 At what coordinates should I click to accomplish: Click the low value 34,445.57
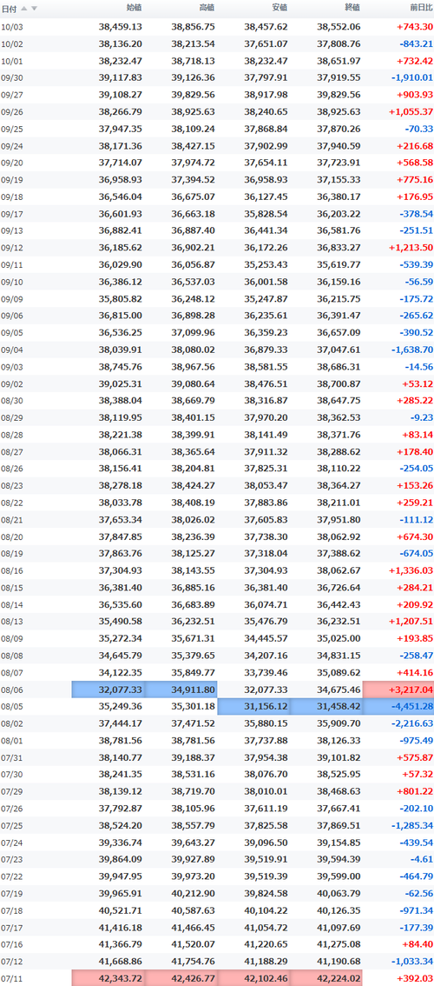pos(266,638)
